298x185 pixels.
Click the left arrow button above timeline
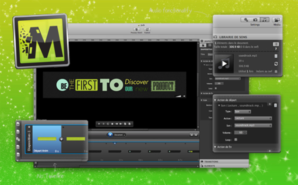192,135
